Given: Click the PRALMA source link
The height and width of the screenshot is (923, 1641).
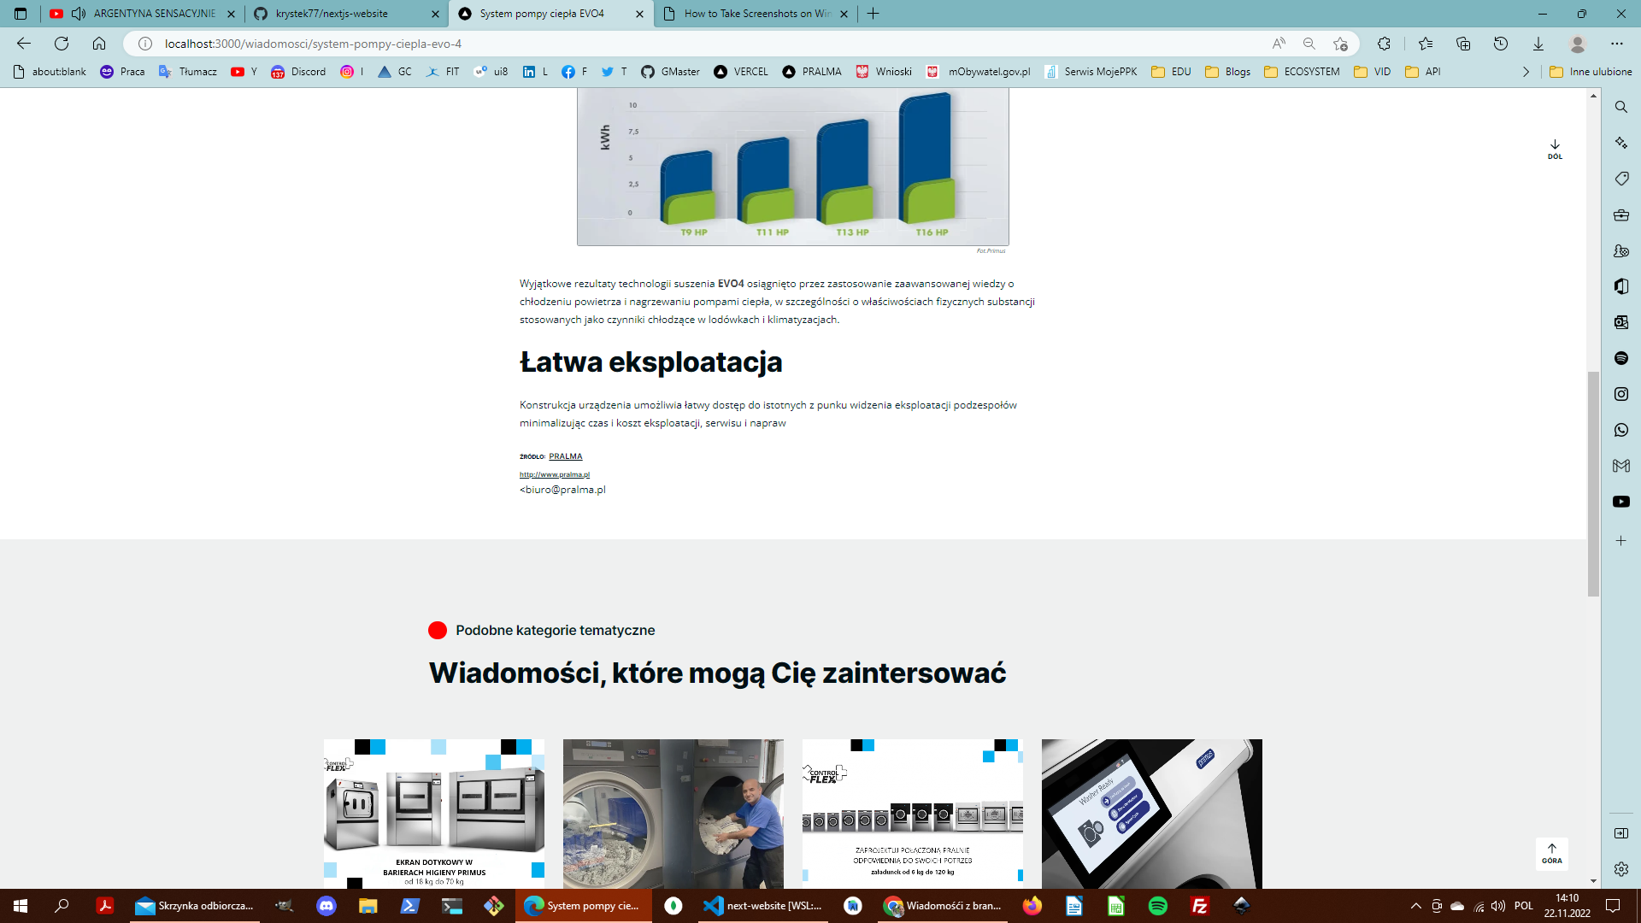Looking at the screenshot, I should [565, 456].
